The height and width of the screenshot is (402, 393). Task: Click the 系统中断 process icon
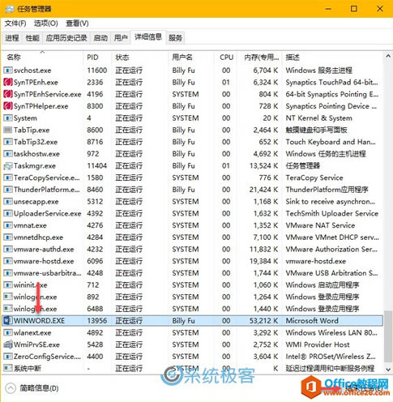[8, 369]
